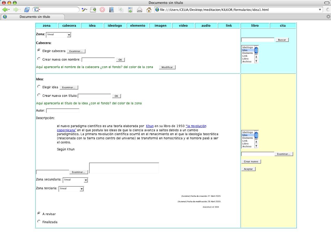
Task: Open the 'video' navigation tab
Action: (183, 26)
